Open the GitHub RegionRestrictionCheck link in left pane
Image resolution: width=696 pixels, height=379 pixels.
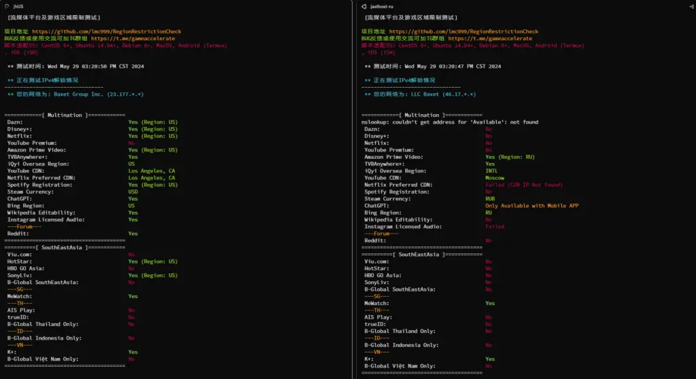(x=116, y=31)
